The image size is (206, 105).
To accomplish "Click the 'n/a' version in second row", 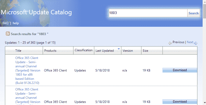I will pos(125,102).
